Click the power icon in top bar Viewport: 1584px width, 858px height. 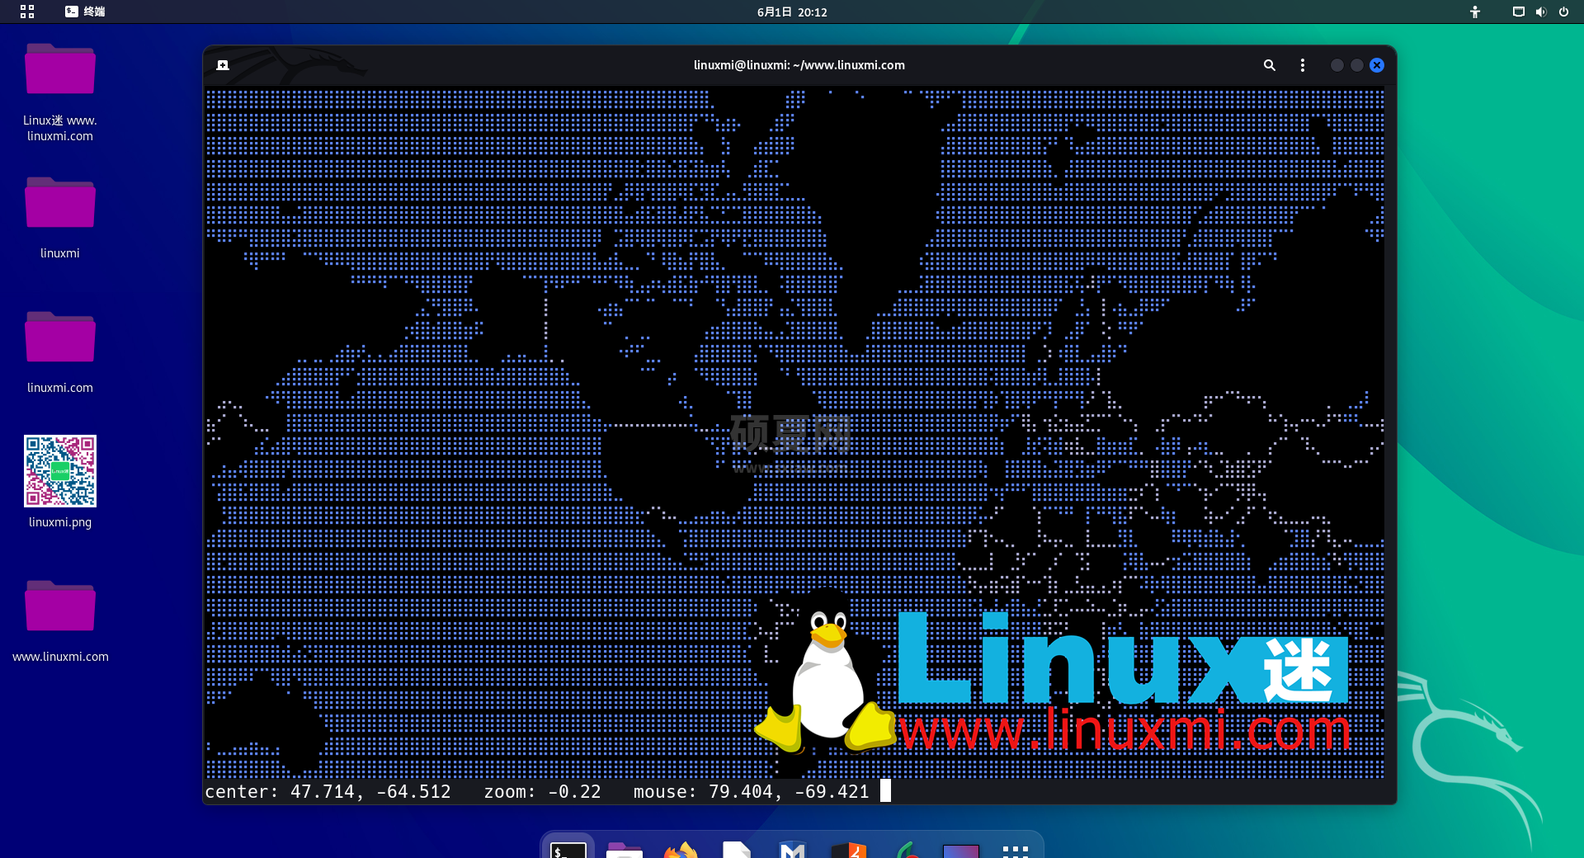(1563, 12)
